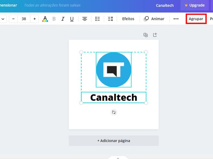Viewport: 213px width, 159px height.
Task: Open the font dropdown chevron
Action: [3, 19]
